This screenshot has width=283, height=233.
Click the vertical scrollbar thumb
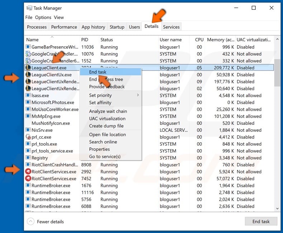[x=277, y=73]
